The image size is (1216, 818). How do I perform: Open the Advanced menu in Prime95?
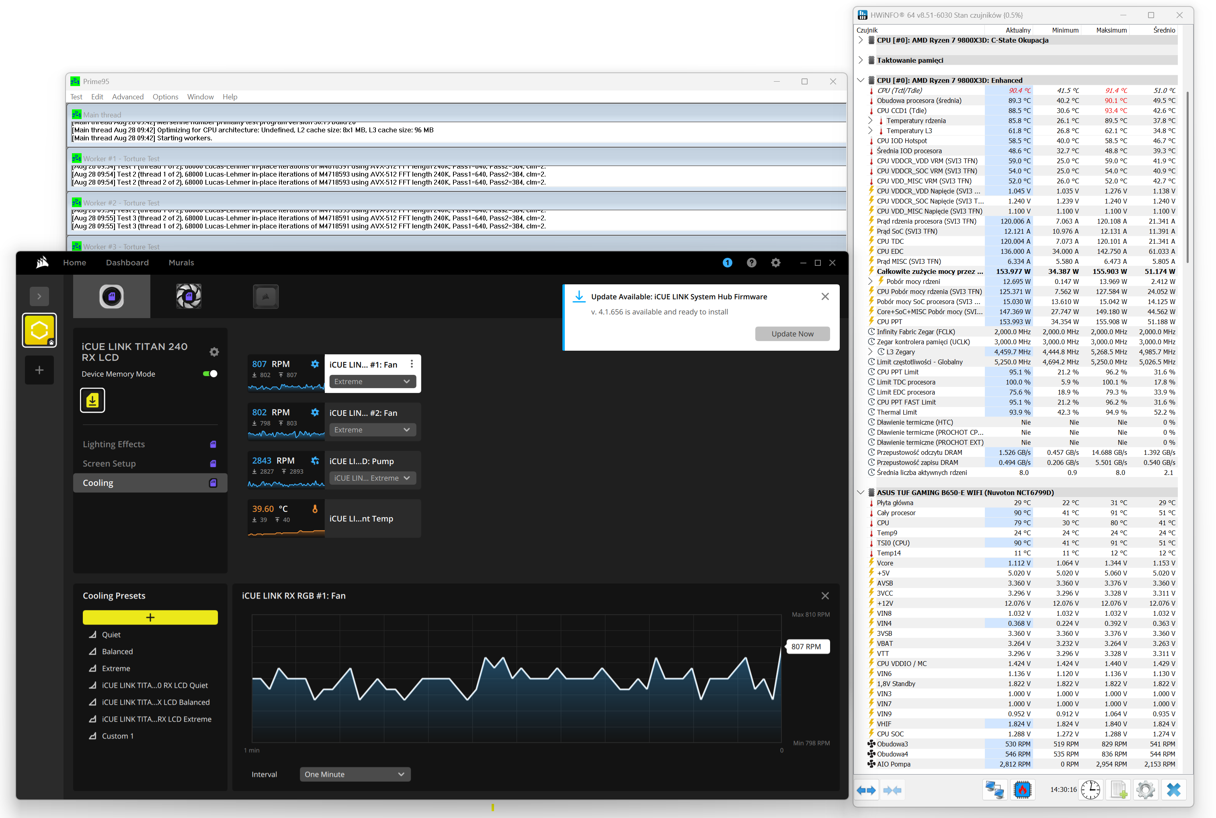coord(128,97)
